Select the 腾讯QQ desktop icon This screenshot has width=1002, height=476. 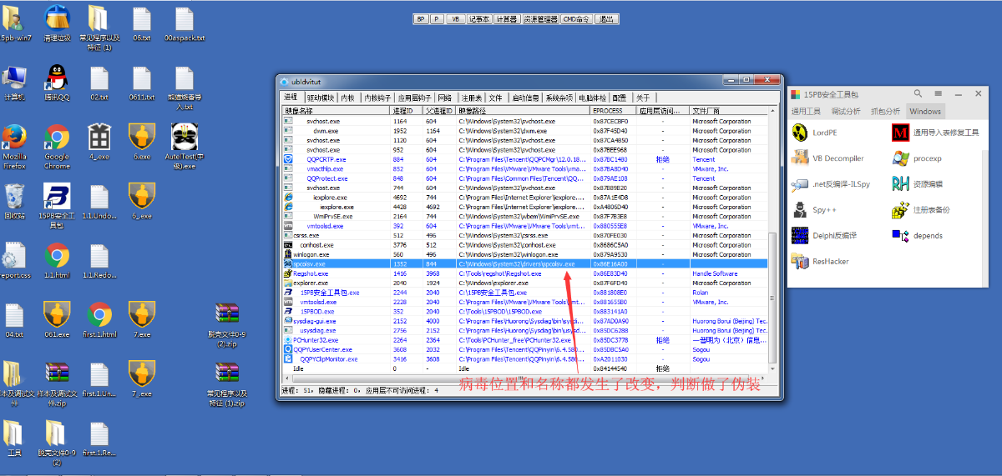point(57,83)
